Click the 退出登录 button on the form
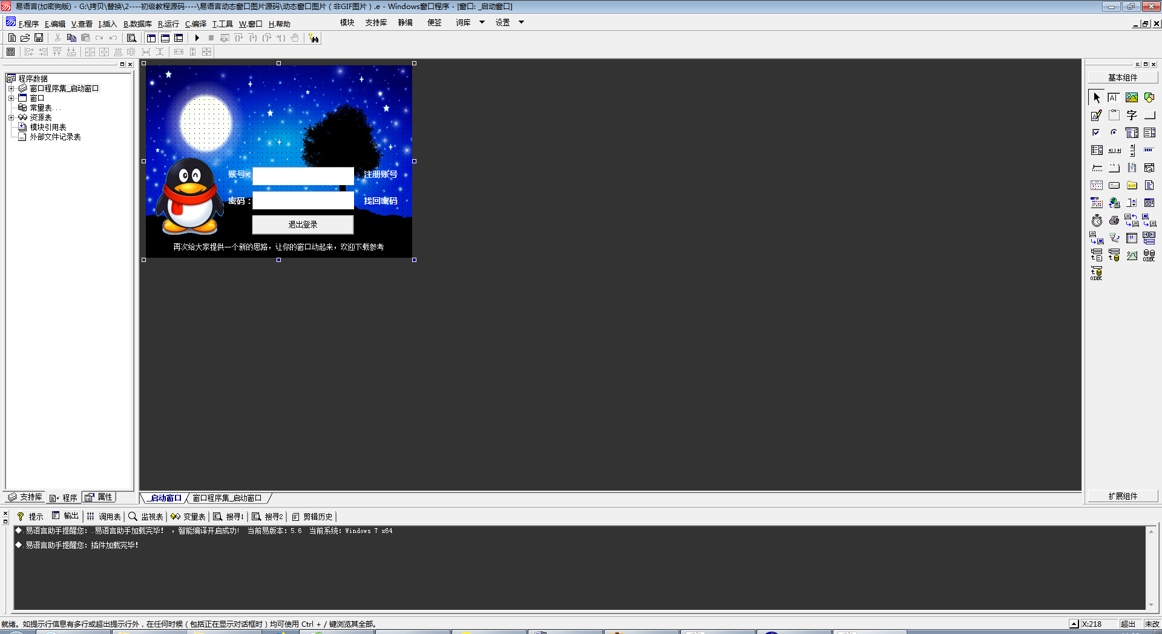 (303, 224)
